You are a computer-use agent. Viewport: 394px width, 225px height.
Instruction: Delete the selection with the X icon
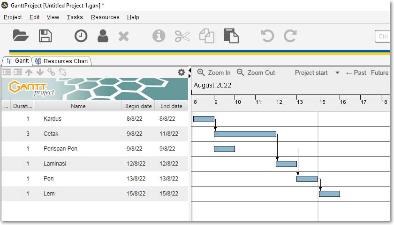click(x=124, y=36)
